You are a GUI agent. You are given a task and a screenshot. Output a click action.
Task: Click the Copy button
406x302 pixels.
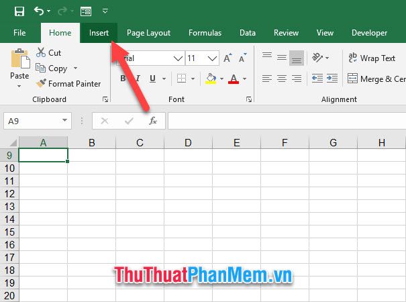(x=52, y=68)
